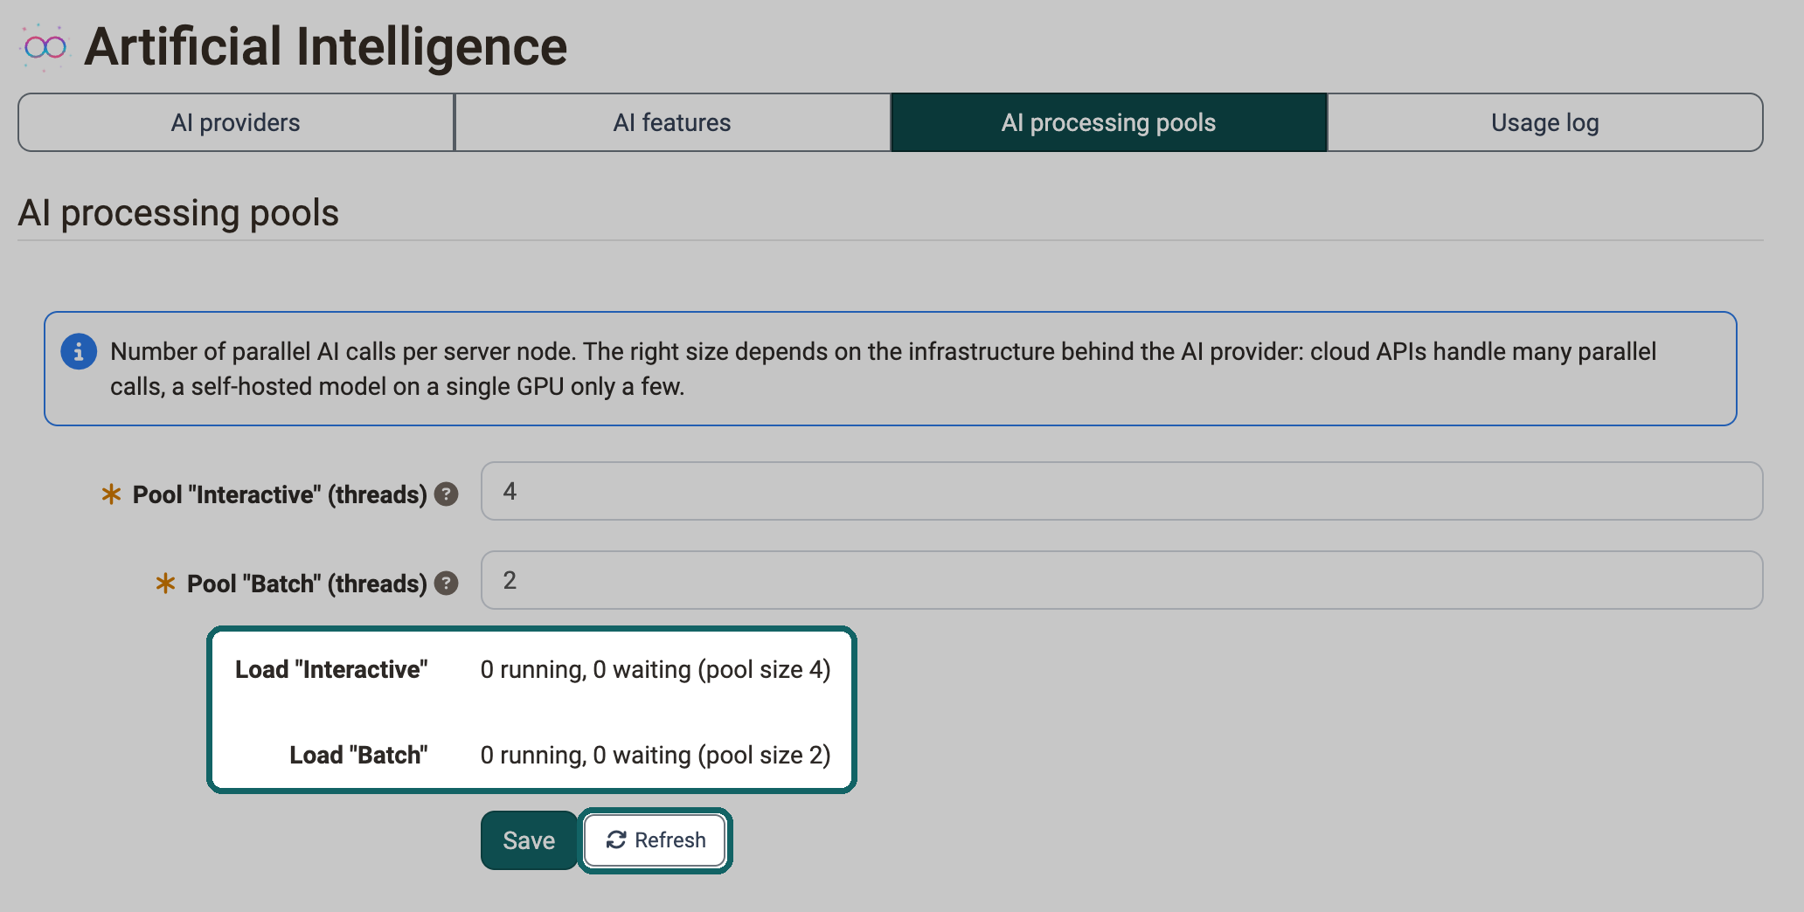Click the blue info icon in notice

[x=79, y=351]
